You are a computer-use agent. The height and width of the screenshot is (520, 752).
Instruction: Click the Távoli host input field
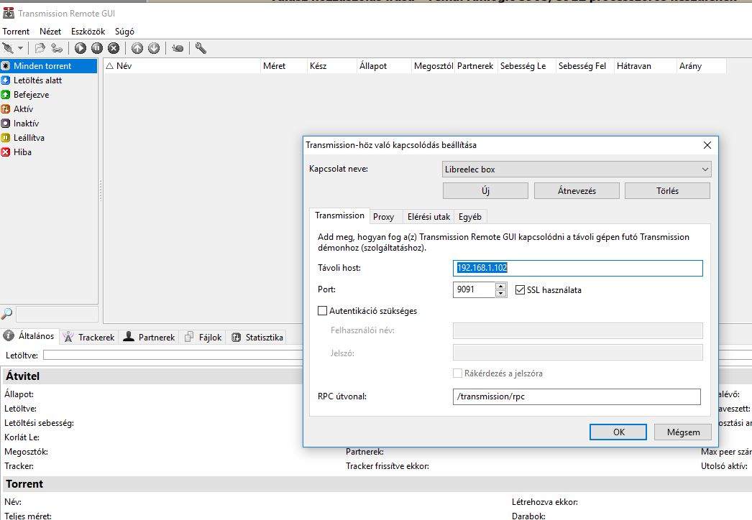pos(577,268)
